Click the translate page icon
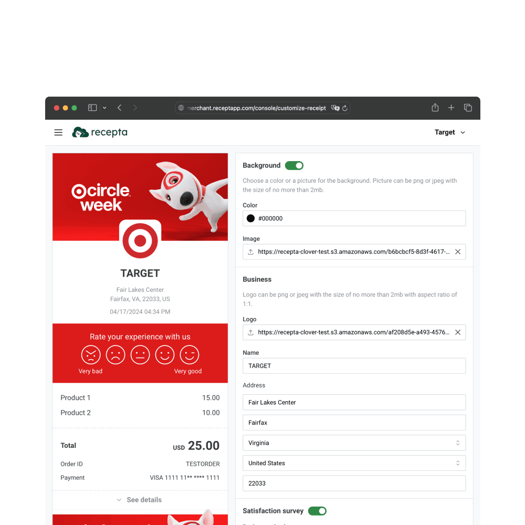525x525 pixels. 335,108
